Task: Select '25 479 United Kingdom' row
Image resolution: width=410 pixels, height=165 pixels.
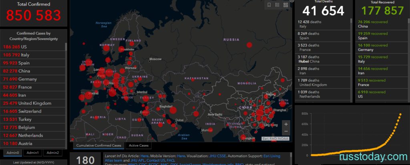Action: [33, 103]
